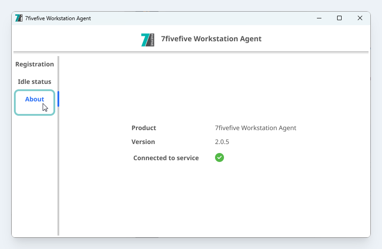Click the product name value text
Image resolution: width=382 pixels, height=249 pixels.
click(x=255, y=128)
